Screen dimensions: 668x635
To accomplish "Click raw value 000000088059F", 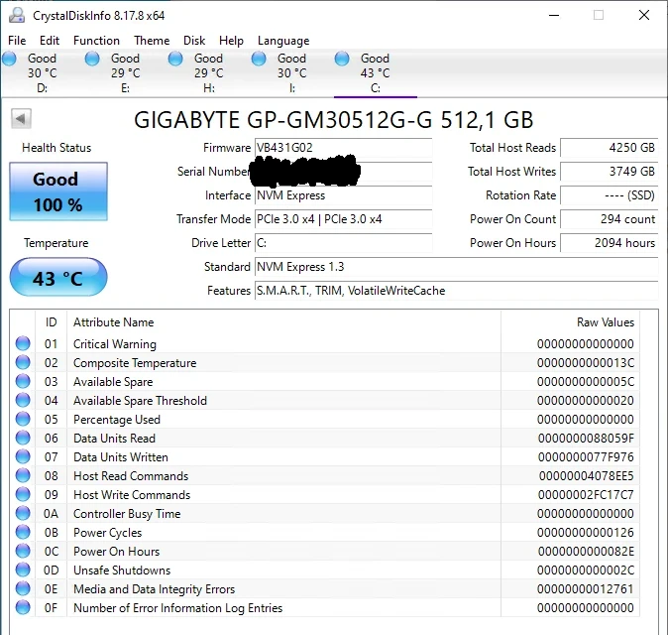I will tap(586, 439).
